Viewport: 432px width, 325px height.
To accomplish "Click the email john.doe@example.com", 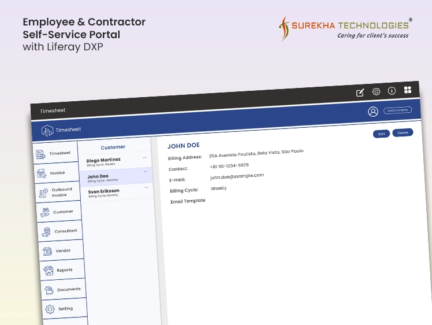I will pyautogui.click(x=237, y=176).
